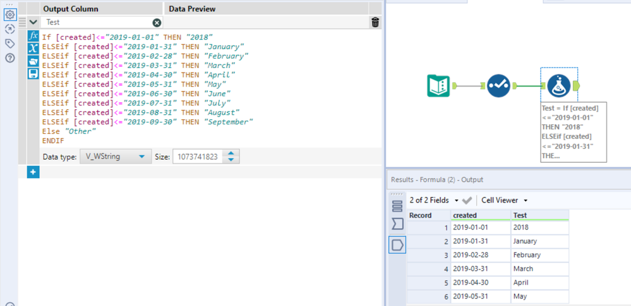Click the sigma metadata icon in Results
This screenshot has height=306, width=631.
(397, 224)
